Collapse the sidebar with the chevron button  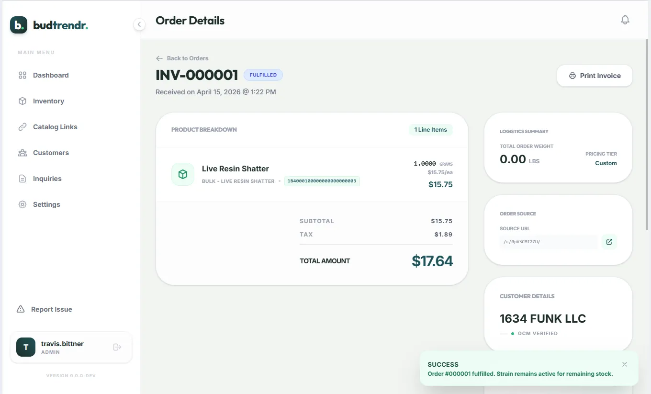(x=139, y=24)
